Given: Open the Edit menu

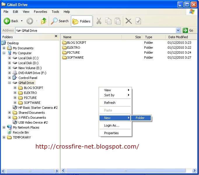Looking at the screenshot, I should click(15, 12).
